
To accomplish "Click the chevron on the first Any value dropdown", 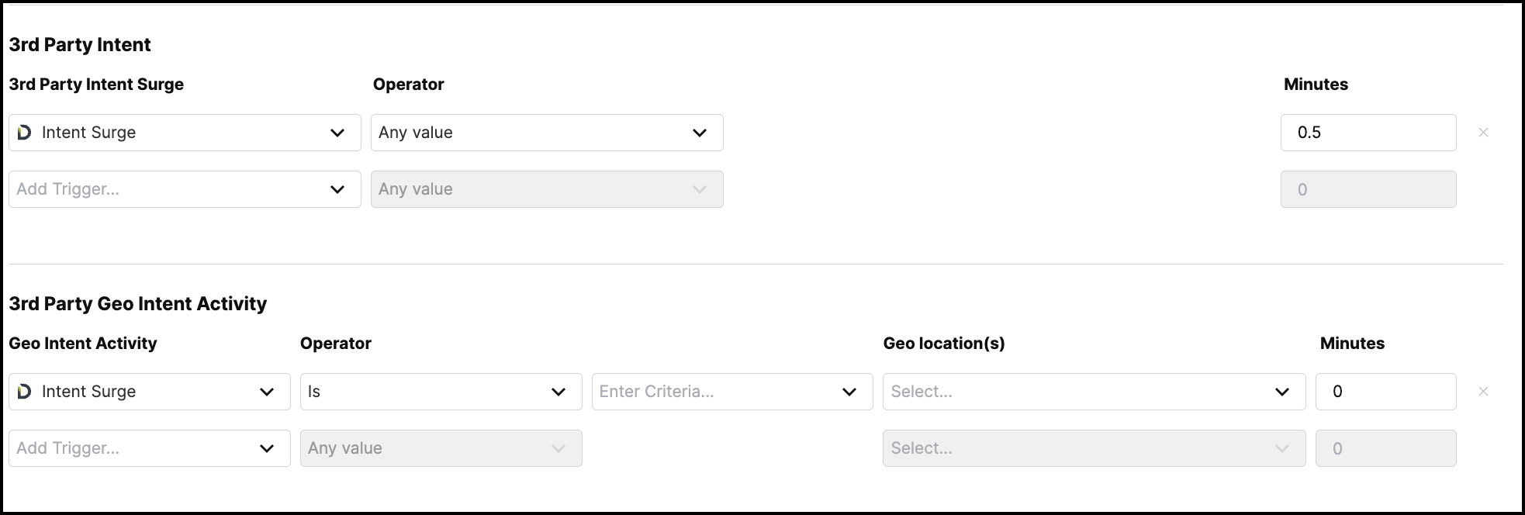I will point(700,133).
